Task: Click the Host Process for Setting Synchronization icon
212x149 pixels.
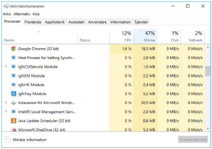Action: pyautogui.click(x=13, y=58)
